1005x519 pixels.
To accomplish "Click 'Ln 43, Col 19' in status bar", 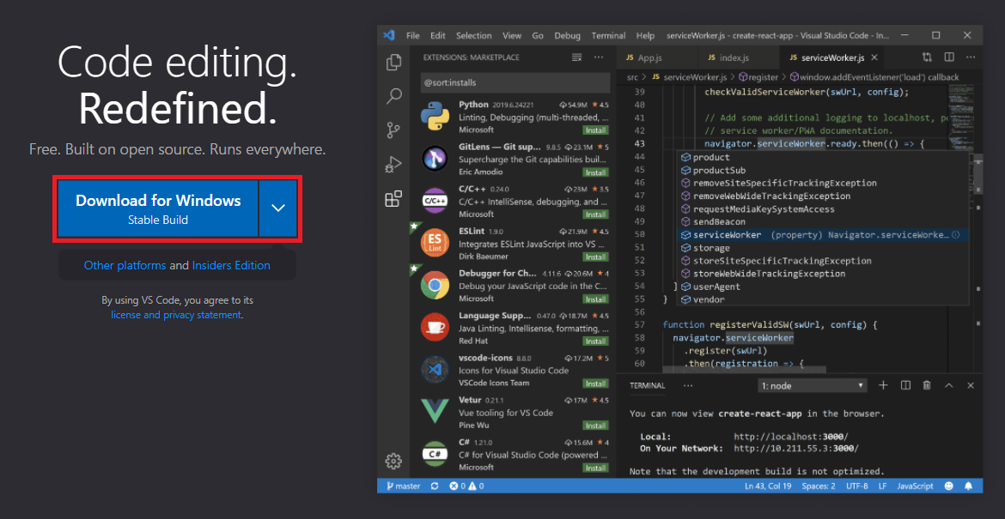I will click(x=769, y=486).
